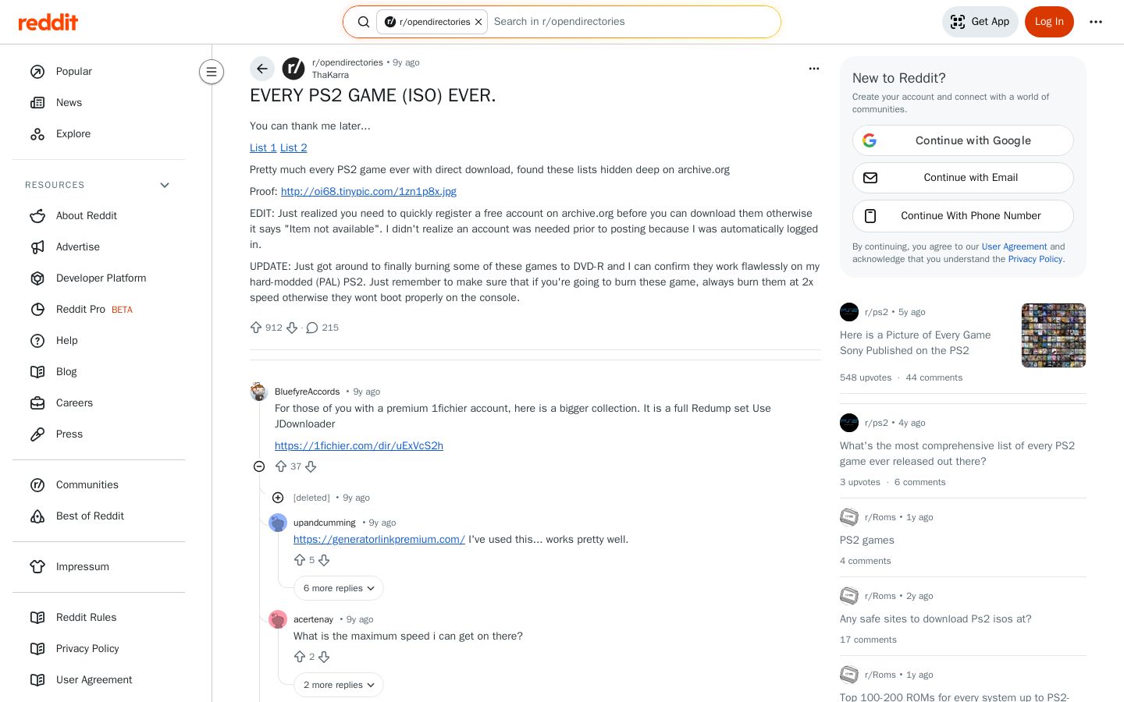The image size is (1124, 702).
Task: Upvote the EVERY PS2 GAME post
Action: coord(256,328)
